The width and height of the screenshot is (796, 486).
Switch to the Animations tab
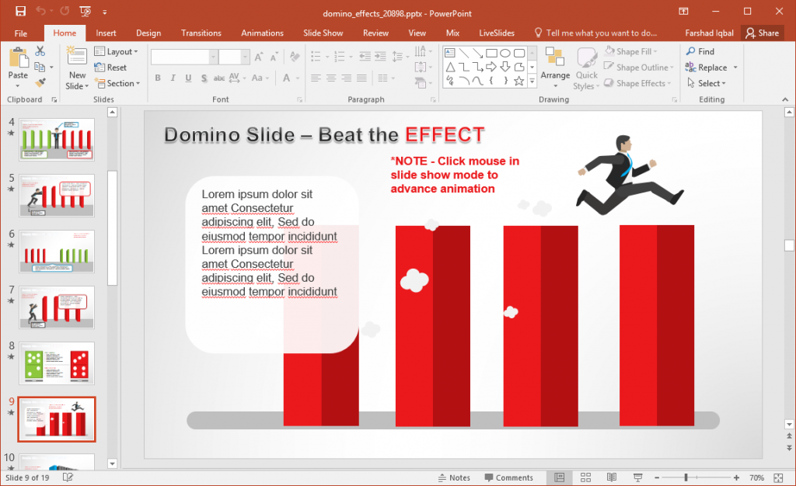coord(262,33)
